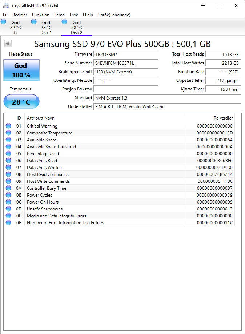This screenshot has height=334, width=245.
Task: Click the status orb for Power Cycles
Action: pos(8,195)
